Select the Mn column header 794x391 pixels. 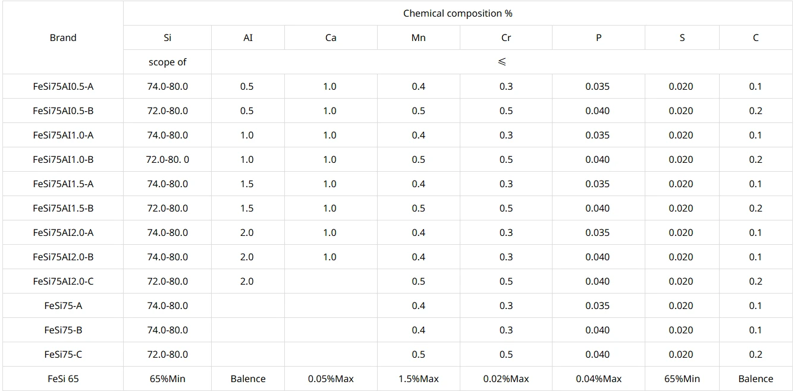tap(418, 37)
